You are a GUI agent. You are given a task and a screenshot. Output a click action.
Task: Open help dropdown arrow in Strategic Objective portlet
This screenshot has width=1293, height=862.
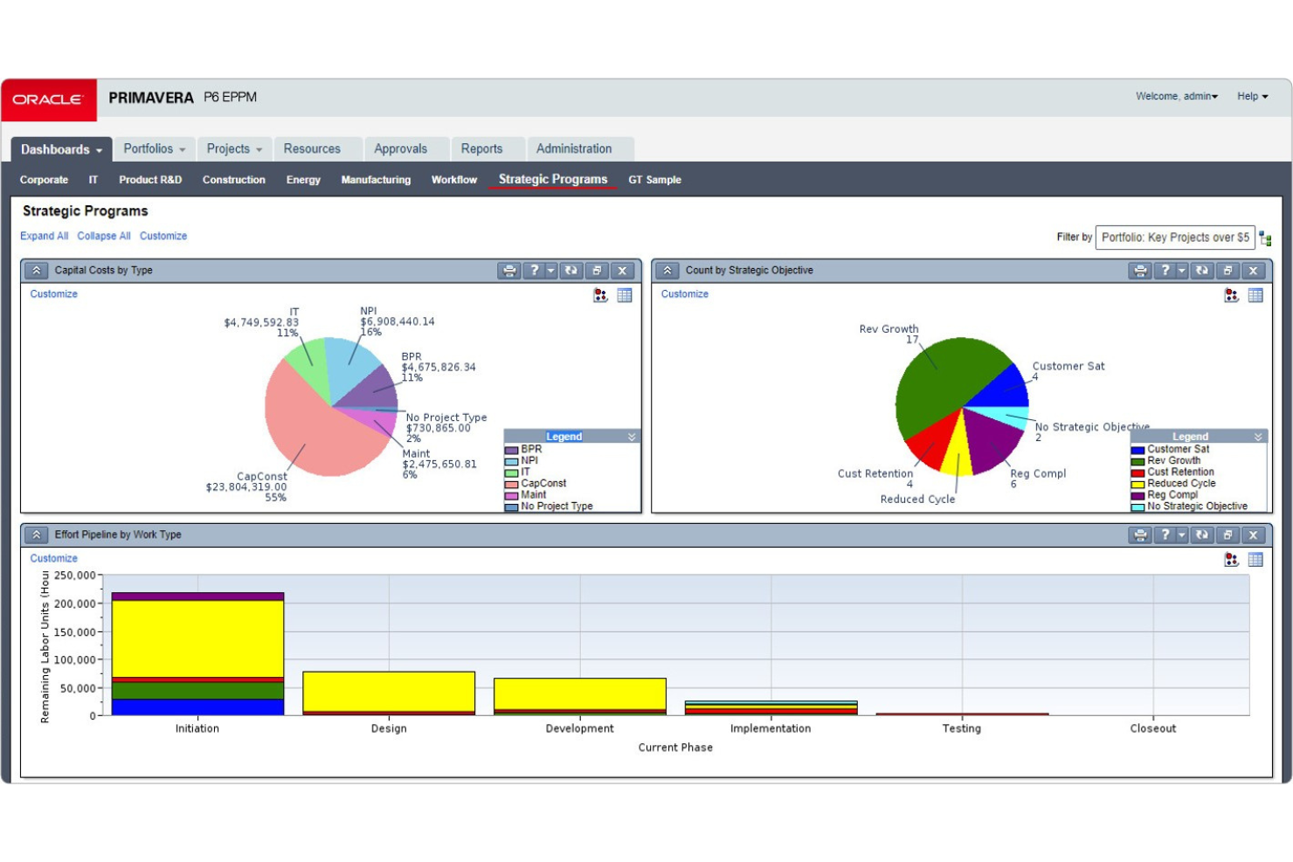point(1182,271)
